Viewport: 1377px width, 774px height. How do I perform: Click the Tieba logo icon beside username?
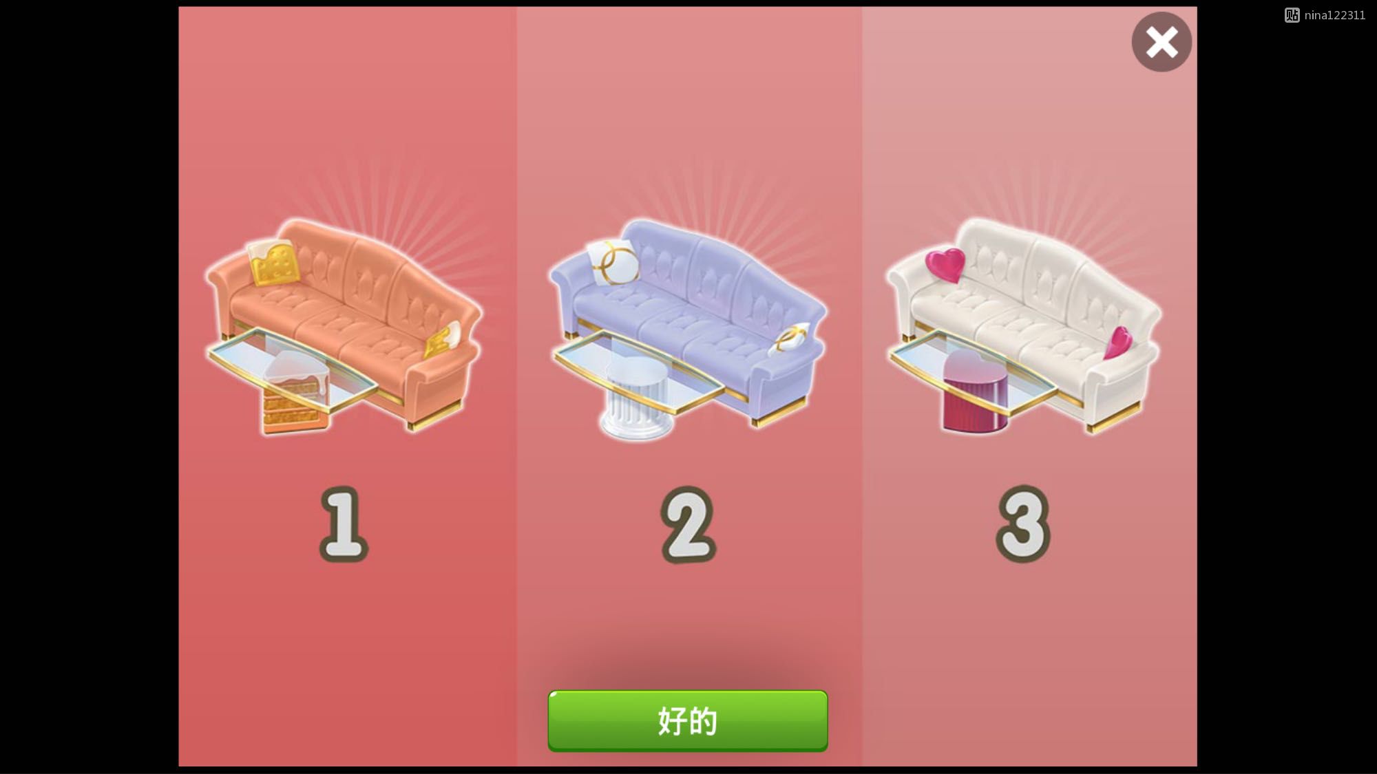[x=1292, y=15]
